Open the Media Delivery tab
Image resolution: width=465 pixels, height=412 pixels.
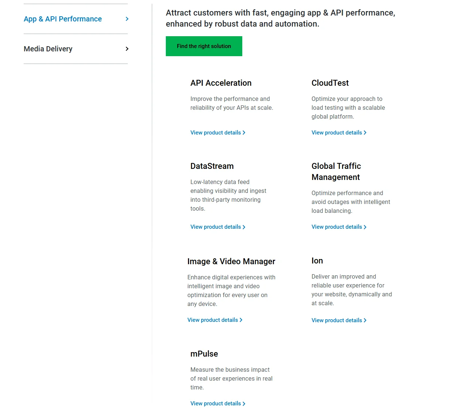[76, 49]
